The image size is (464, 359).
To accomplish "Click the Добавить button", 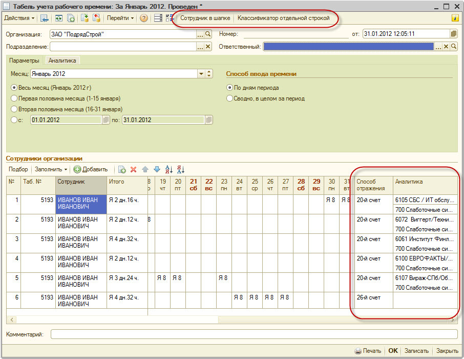I will (x=91, y=170).
